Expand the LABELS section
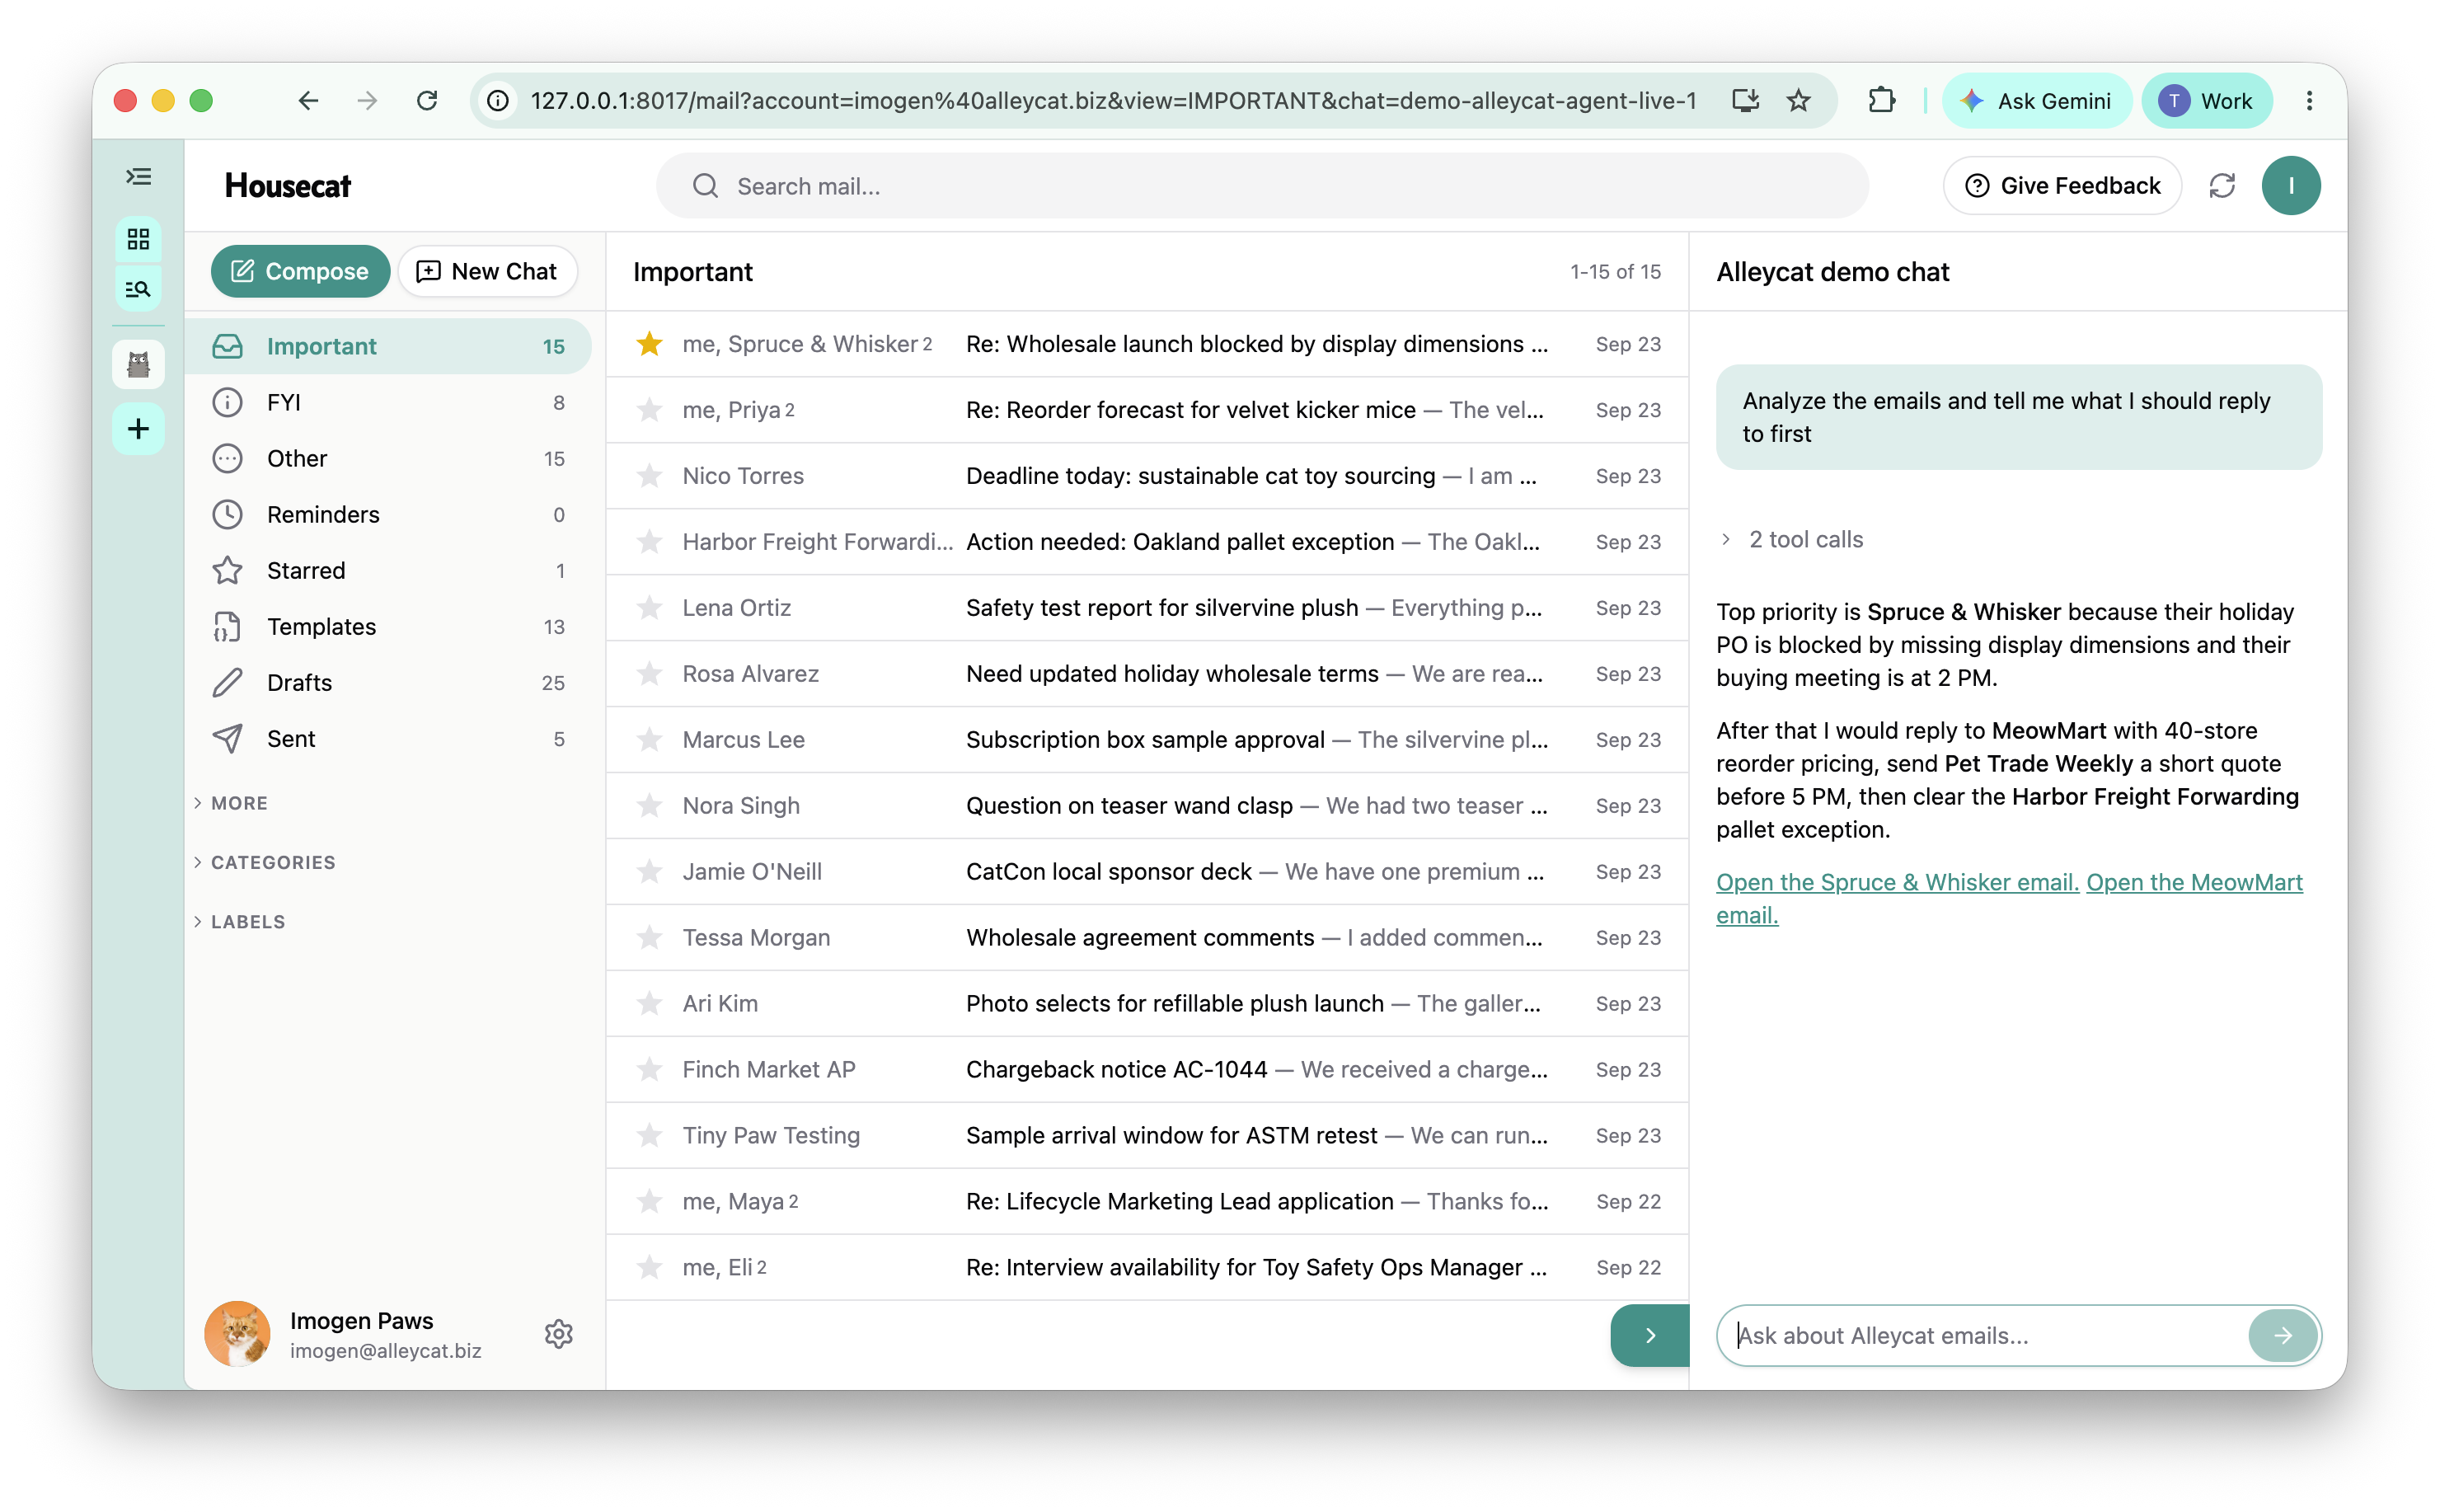Viewport: 2440px width, 1512px height. tap(240, 922)
